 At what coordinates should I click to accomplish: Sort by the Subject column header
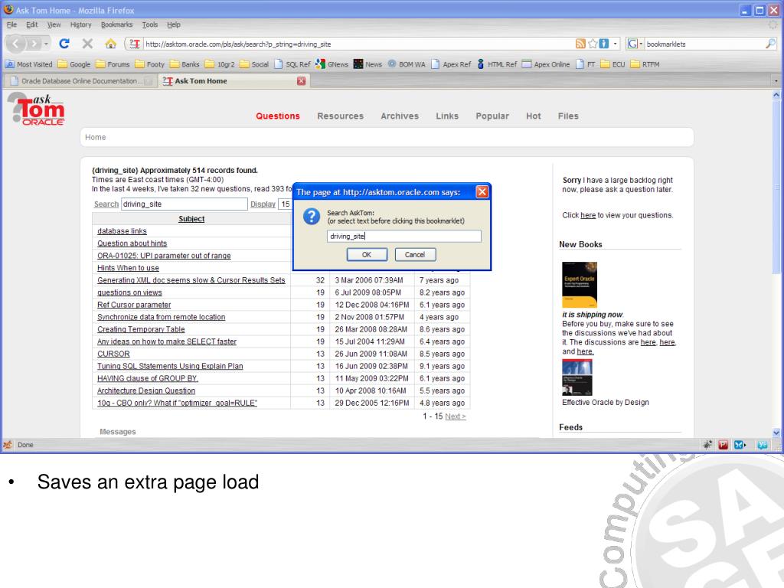point(191,219)
